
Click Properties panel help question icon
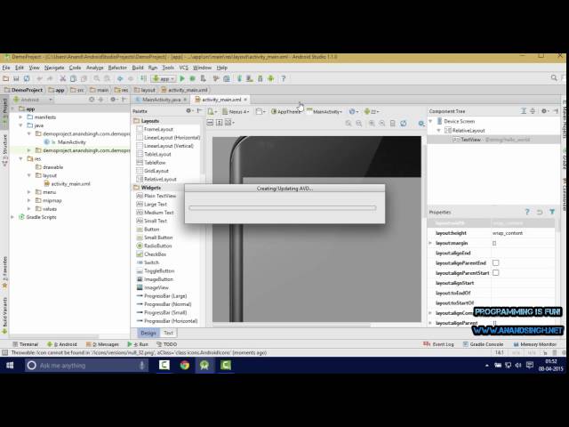pos(527,212)
